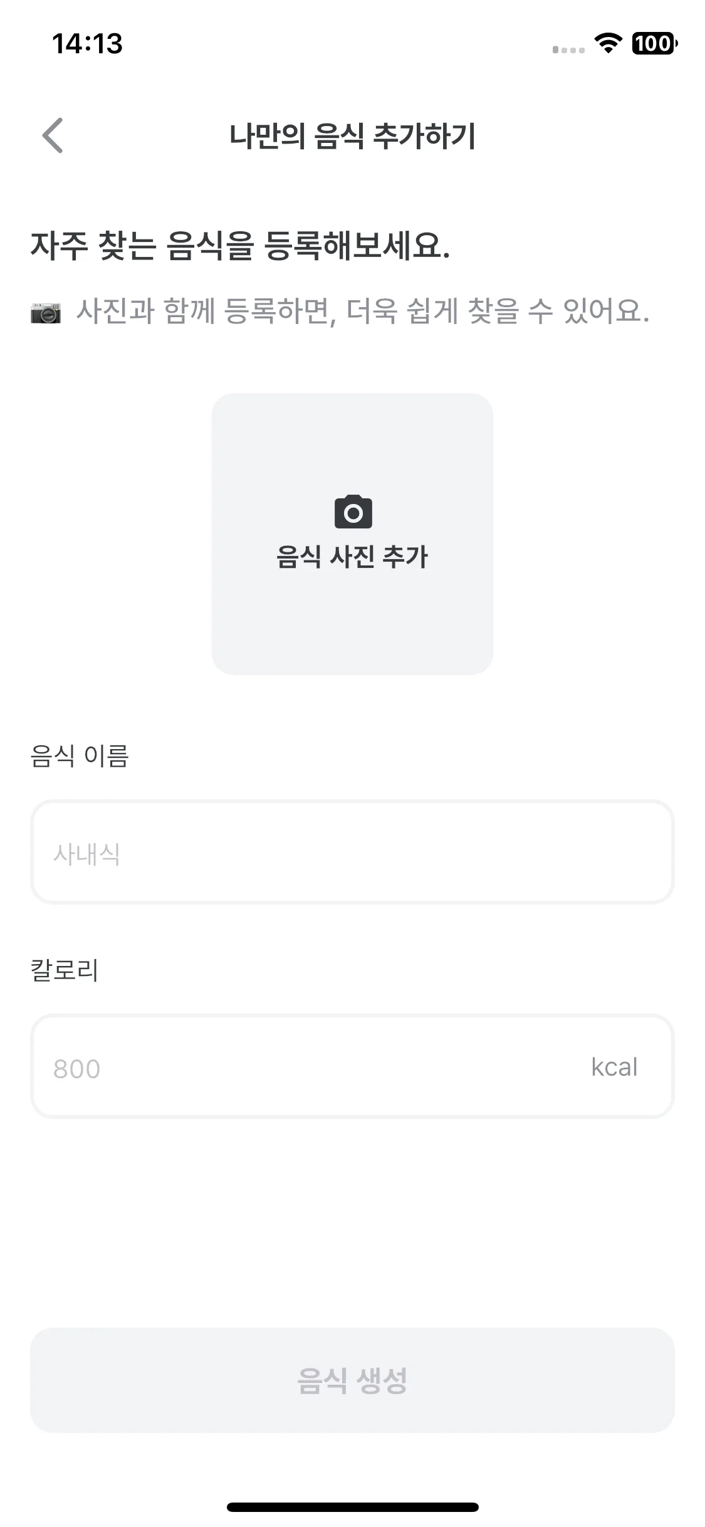Click the battery 100 indicator
The width and height of the screenshot is (705, 1527).
(x=655, y=43)
